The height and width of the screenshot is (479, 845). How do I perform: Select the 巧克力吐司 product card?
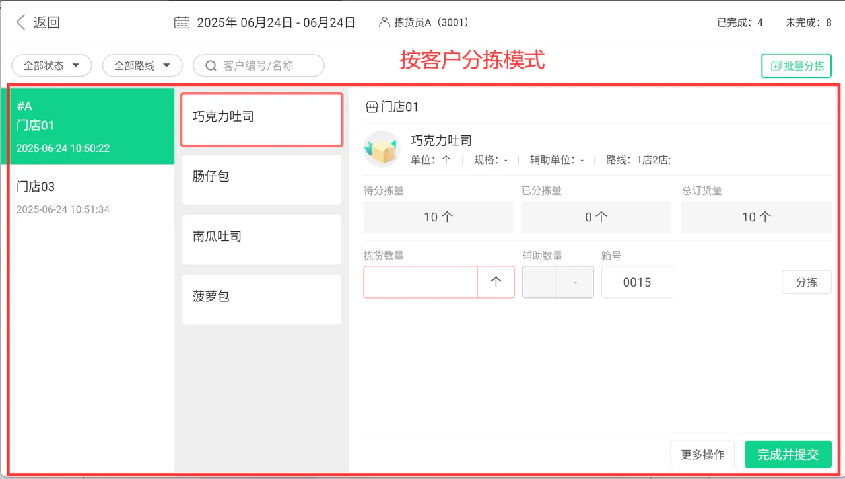[261, 120]
